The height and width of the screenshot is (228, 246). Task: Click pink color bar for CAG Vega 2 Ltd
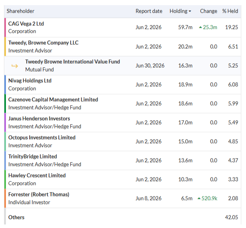point(5,28)
